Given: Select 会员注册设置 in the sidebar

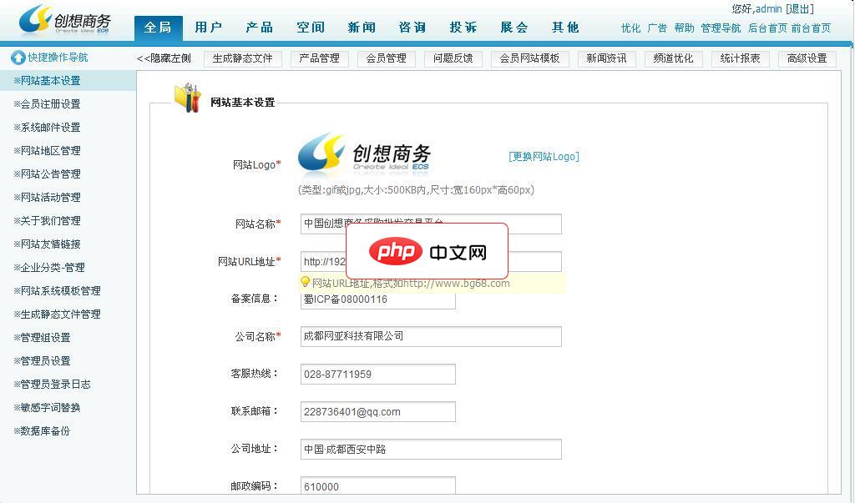Looking at the screenshot, I should [50, 104].
